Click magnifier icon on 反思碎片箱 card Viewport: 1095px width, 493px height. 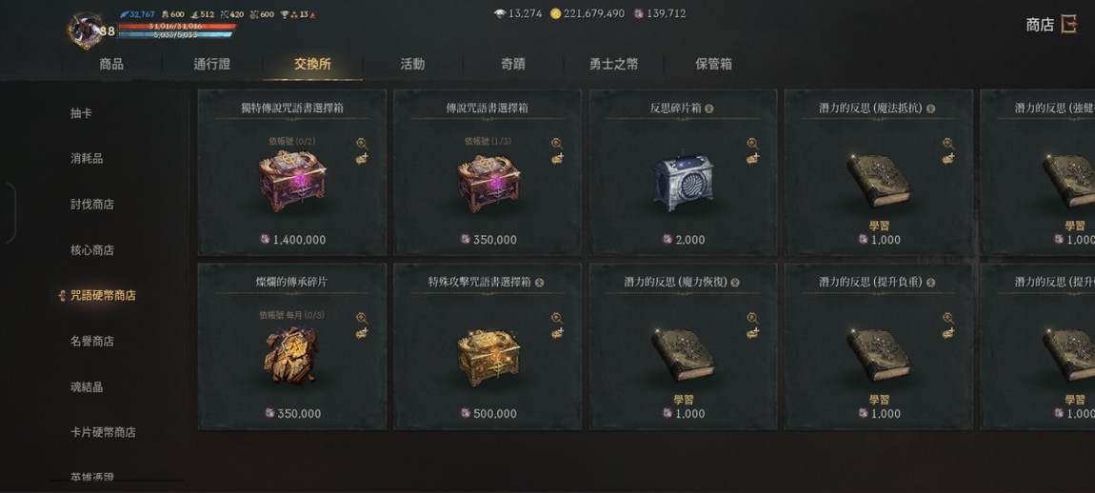[752, 143]
